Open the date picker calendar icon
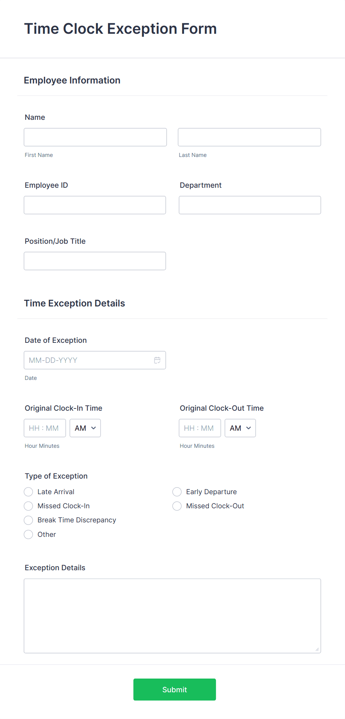 click(x=157, y=360)
